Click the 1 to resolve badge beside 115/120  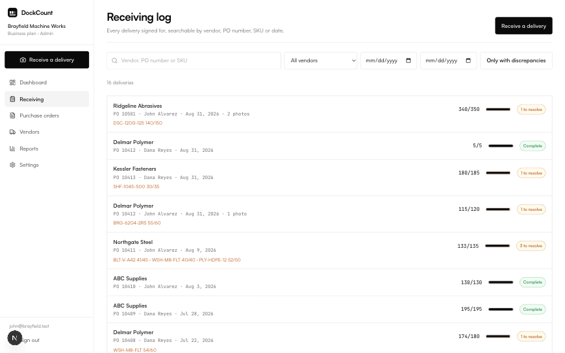[x=531, y=210]
